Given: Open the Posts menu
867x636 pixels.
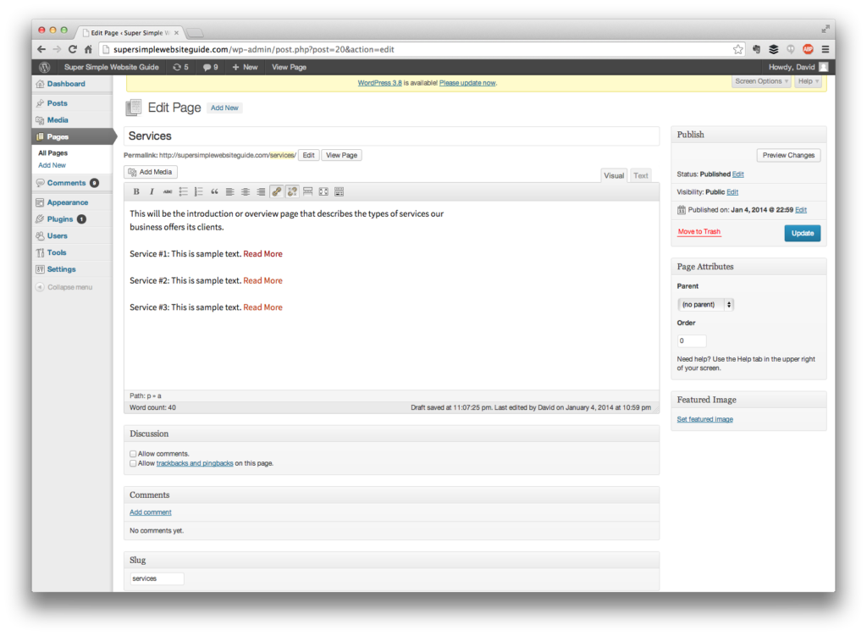Looking at the screenshot, I should coord(57,103).
